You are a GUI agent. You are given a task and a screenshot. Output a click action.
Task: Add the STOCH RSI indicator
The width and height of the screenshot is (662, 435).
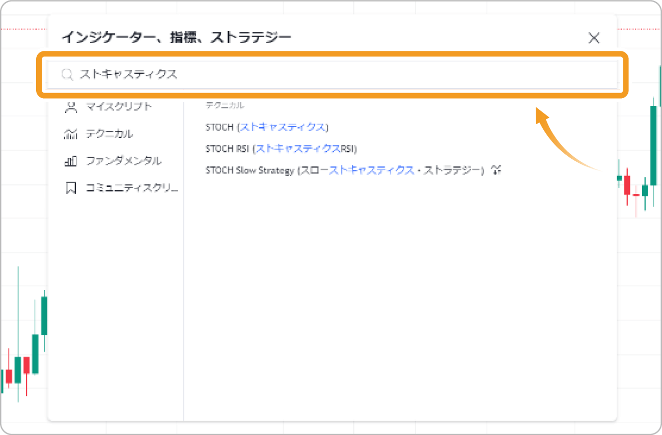281,149
